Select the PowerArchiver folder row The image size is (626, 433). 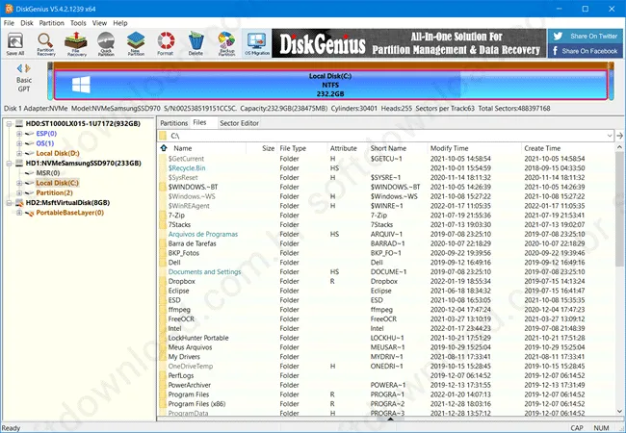tap(386, 385)
